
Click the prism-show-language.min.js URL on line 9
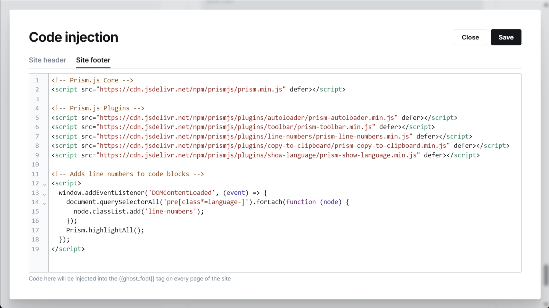pyautogui.click(x=258, y=155)
